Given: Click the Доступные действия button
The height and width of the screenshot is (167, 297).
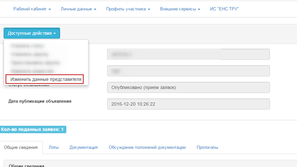Looking at the screenshot, I should click(32, 33).
